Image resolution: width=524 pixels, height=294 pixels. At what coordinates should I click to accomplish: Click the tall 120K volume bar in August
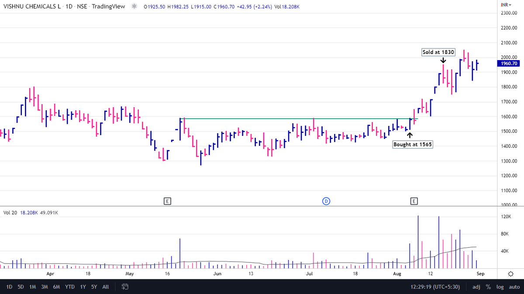click(418, 242)
